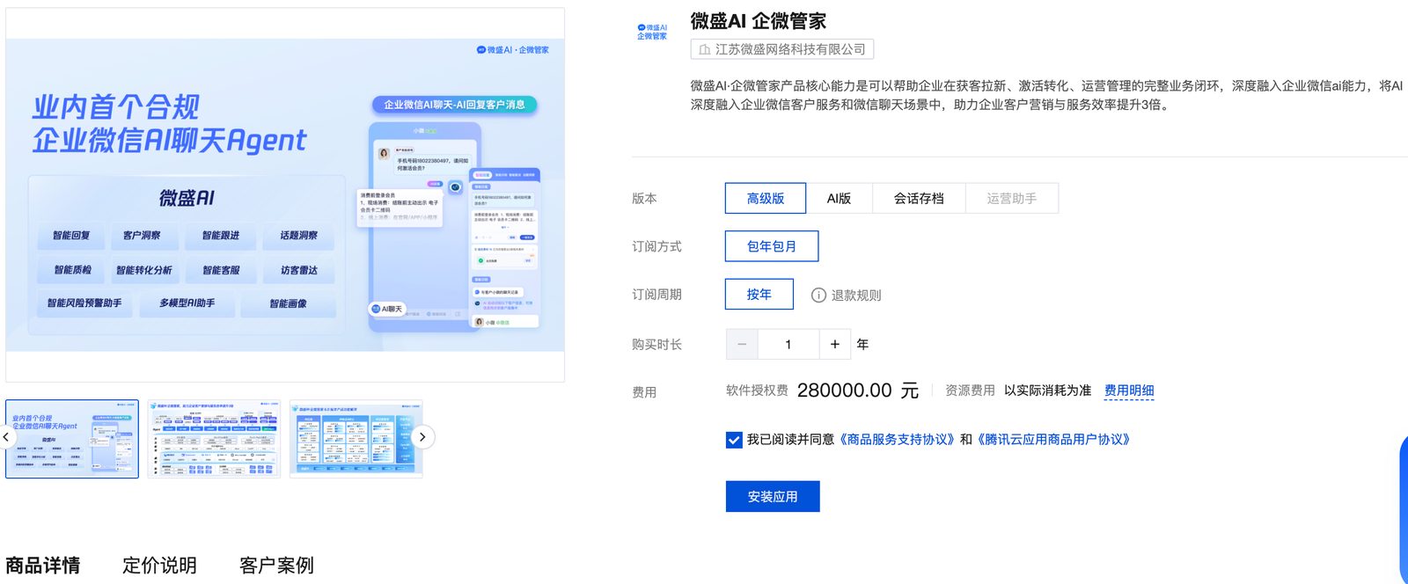Open the 江苏微盛网络科技有限公司 vendor tag
The height and width of the screenshot is (584, 1408).
782,50
